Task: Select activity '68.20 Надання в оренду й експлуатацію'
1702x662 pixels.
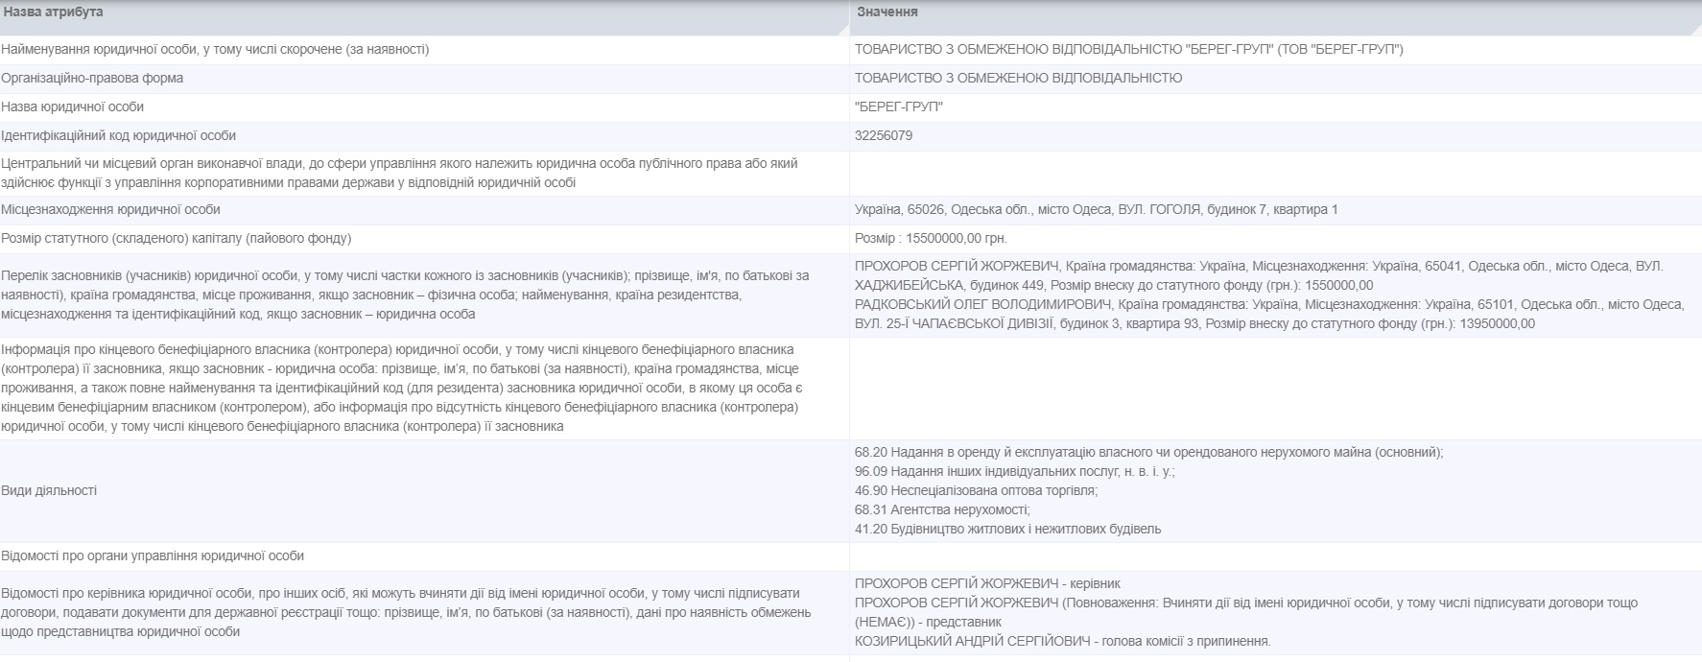Action: point(1148,452)
